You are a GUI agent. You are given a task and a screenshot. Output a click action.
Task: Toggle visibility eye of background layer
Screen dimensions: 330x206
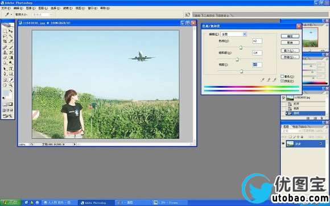point(283,144)
